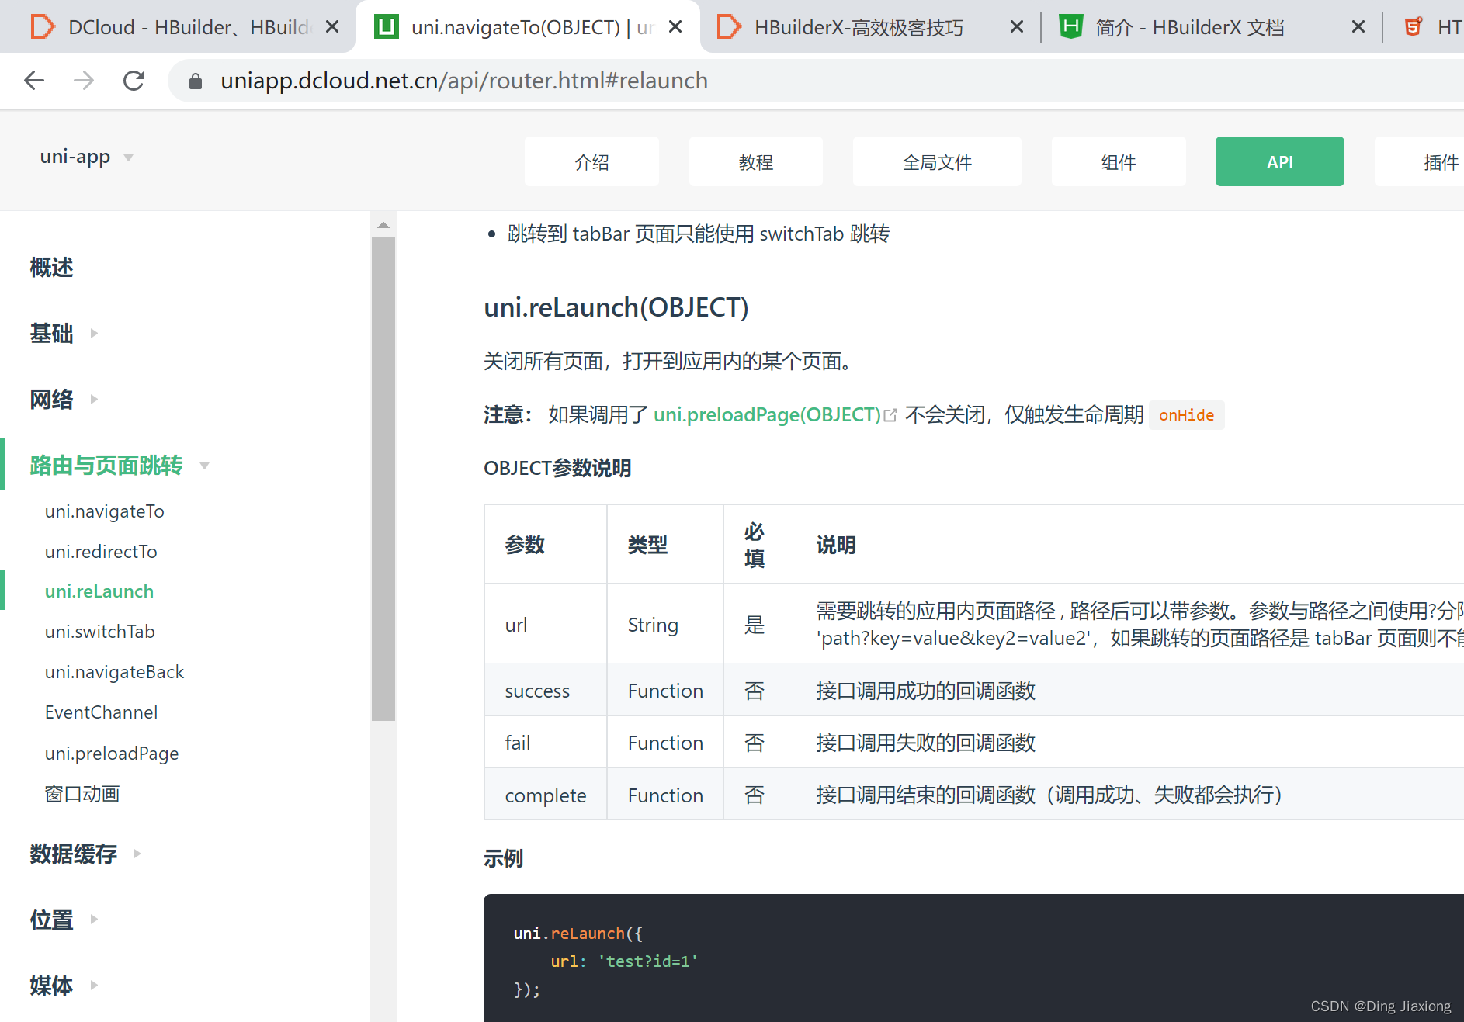Viewport: 1464px width, 1022px height.
Task: Open the 插件 navigation item
Action: coord(1419,161)
